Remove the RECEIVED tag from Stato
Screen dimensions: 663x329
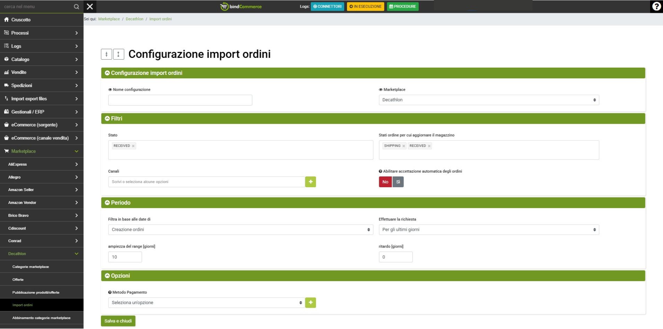click(x=133, y=146)
